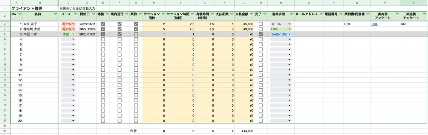Select the 大阪 二郎 name cell
The image size is (428, 135).
(x=40, y=34)
